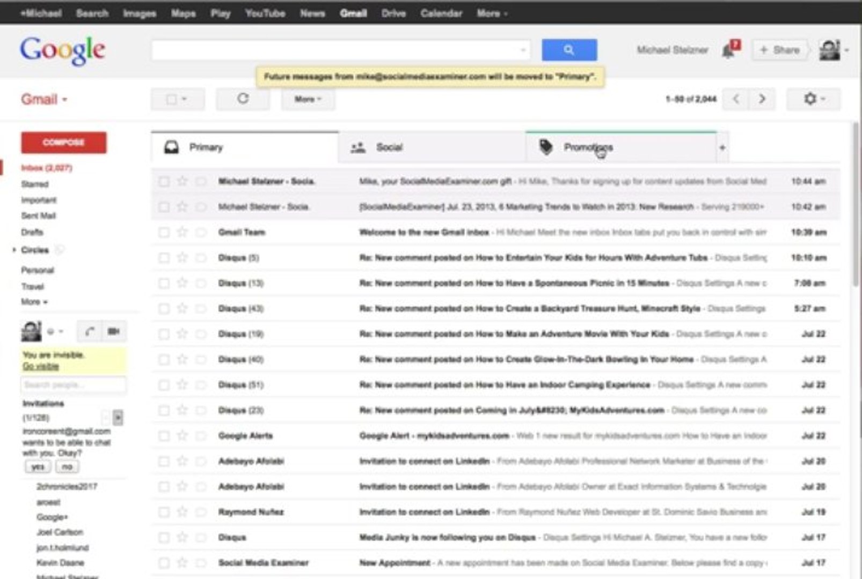Check the checkbox on the first Michael Stelzner email
The image size is (862, 579).
tap(164, 181)
